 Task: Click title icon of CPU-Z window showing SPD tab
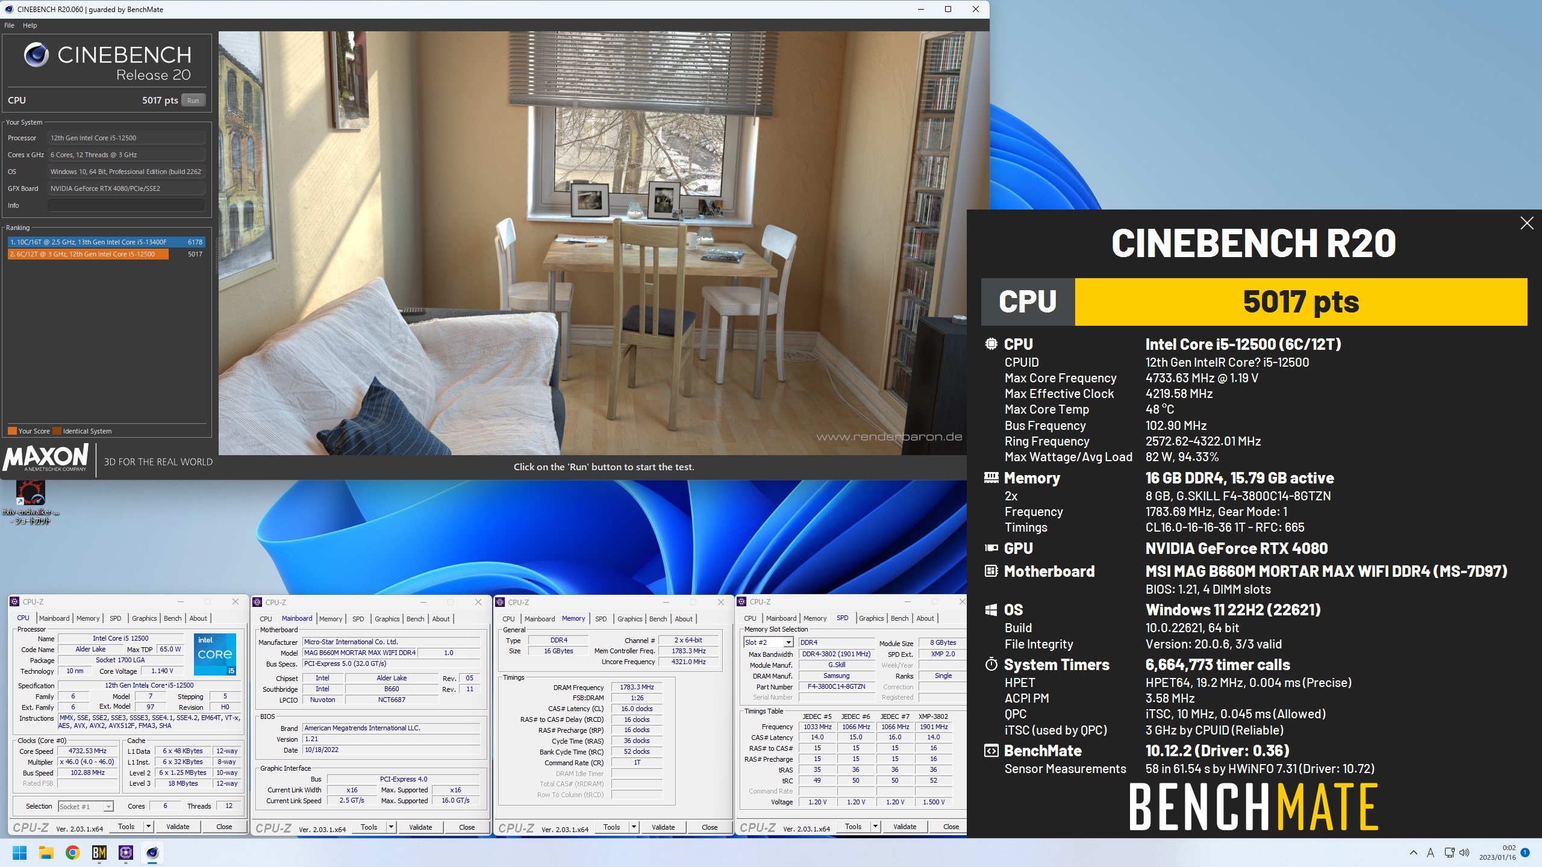tap(741, 601)
